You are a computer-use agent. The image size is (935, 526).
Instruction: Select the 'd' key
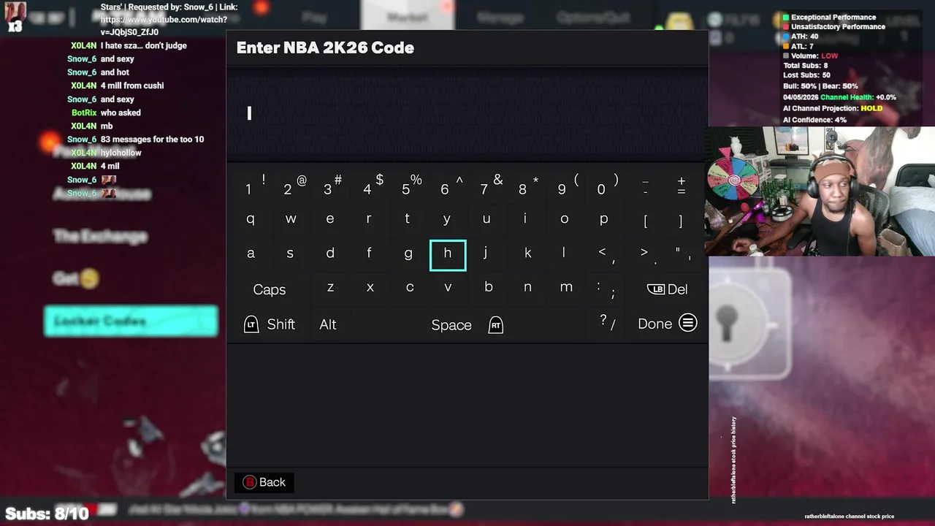tap(330, 254)
